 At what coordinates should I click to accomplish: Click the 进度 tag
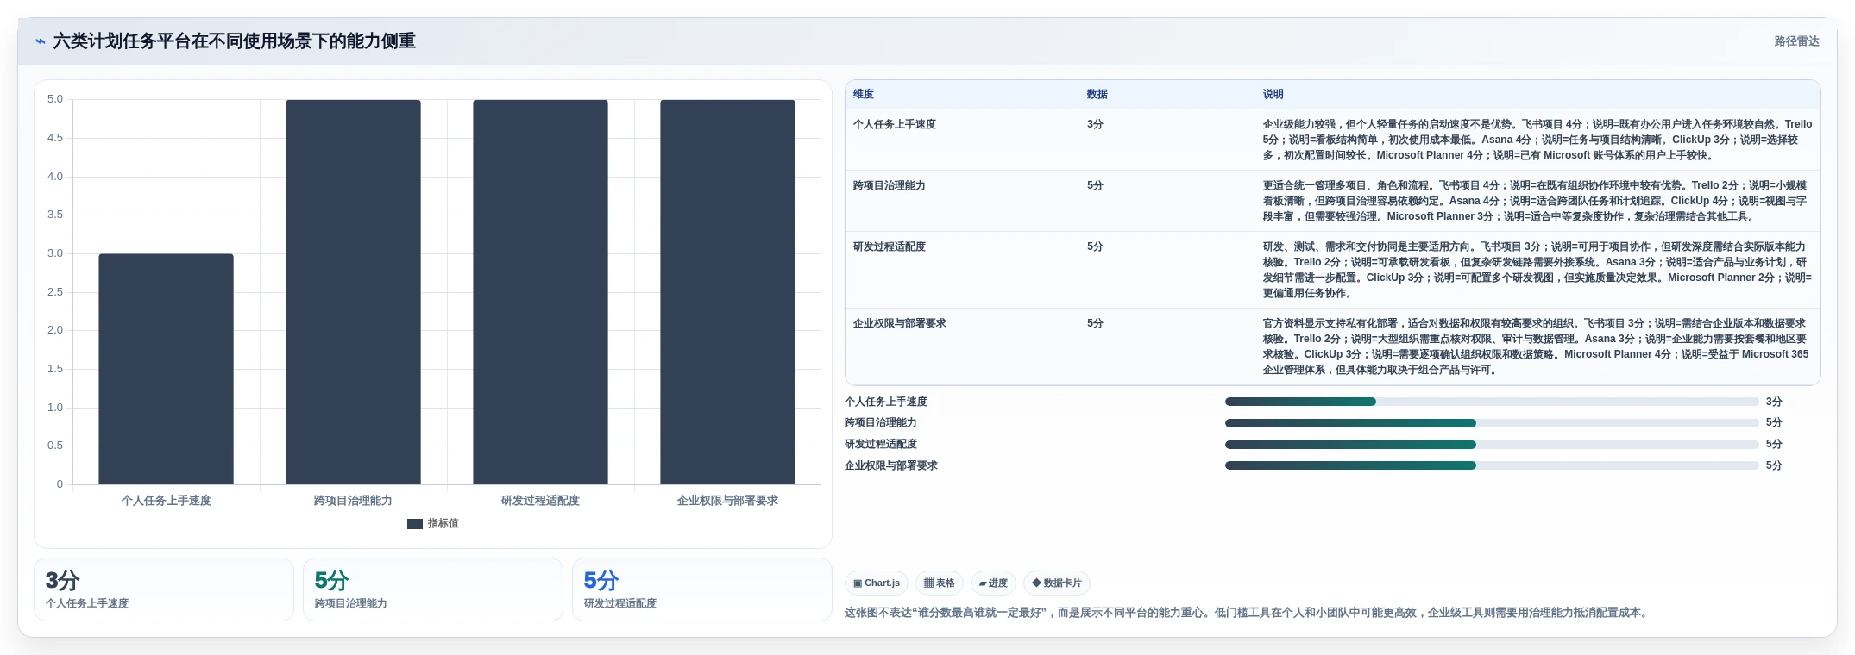(x=993, y=583)
